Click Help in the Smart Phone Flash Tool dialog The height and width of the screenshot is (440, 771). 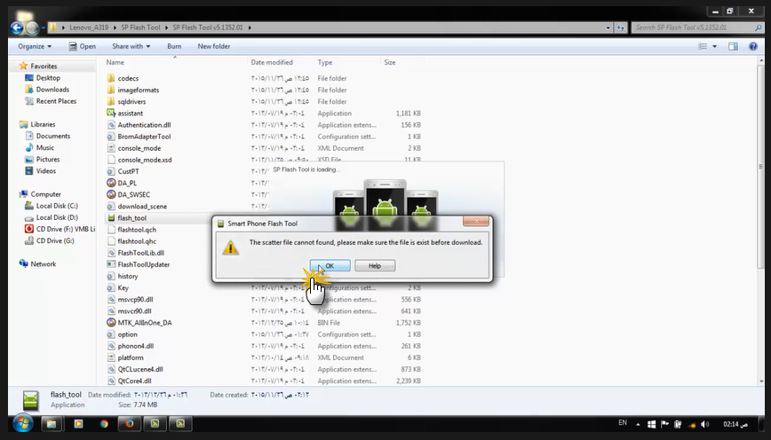tap(375, 265)
